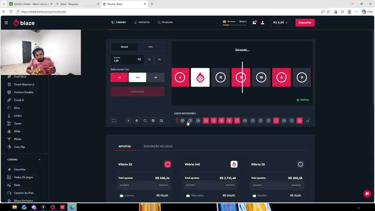Viewport: 375px width, 211px height.
Task: Open the bar graph icon after previous spins
Action: point(307,120)
